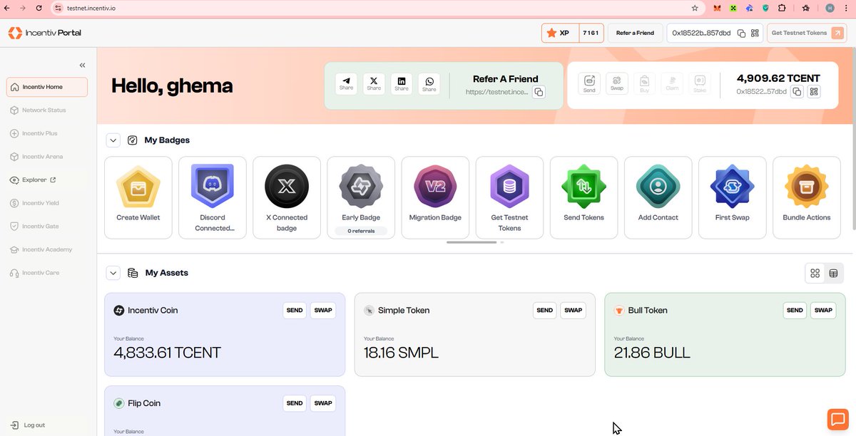Screen dimensions: 856x436
Task: Open the X Connected badge
Action: (287, 197)
